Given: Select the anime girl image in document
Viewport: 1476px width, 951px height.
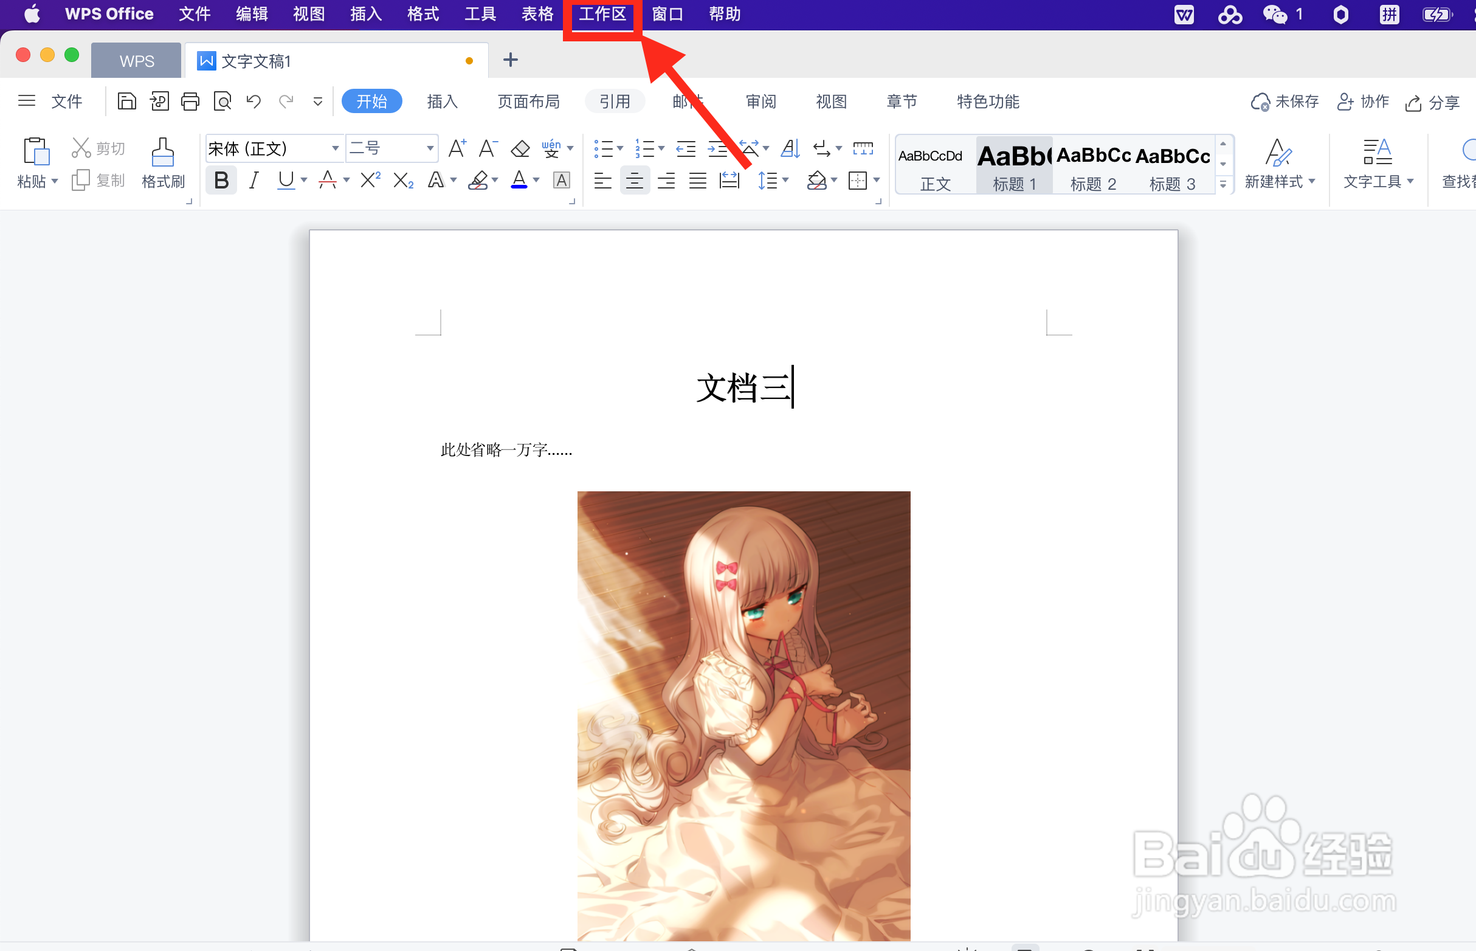Looking at the screenshot, I should pyautogui.click(x=743, y=716).
